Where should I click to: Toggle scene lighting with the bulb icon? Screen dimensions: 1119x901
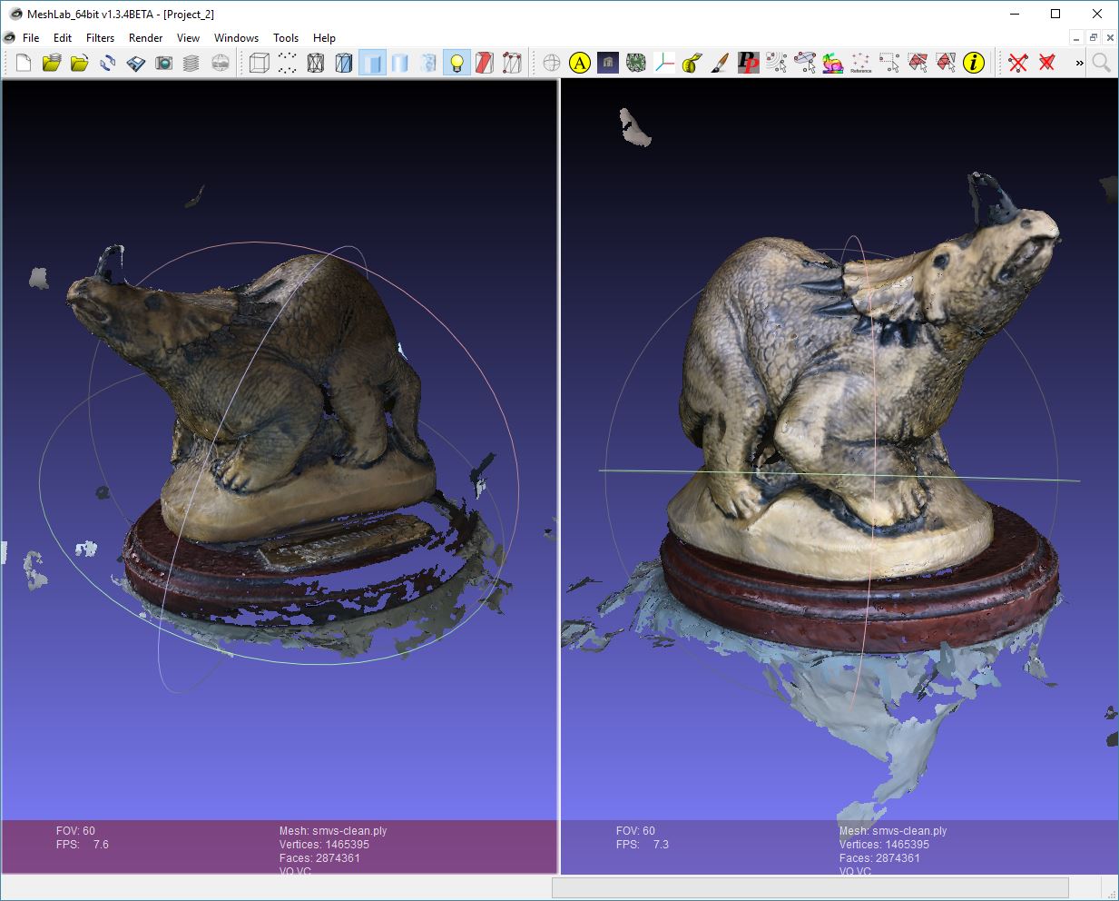[x=456, y=63]
